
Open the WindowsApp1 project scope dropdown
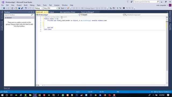[58, 15]
